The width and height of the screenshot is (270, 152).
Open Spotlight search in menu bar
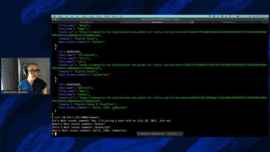click(x=246, y=16)
